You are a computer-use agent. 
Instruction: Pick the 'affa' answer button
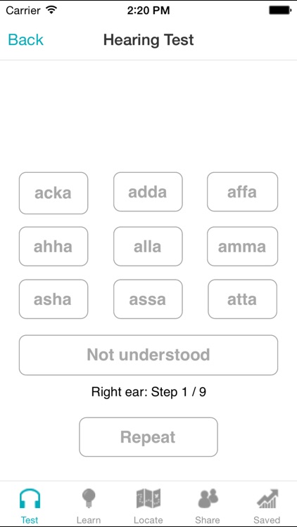[x=242, y=192]
